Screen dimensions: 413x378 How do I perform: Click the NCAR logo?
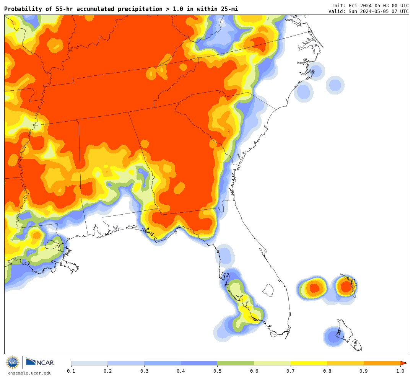tap(40, 362)
